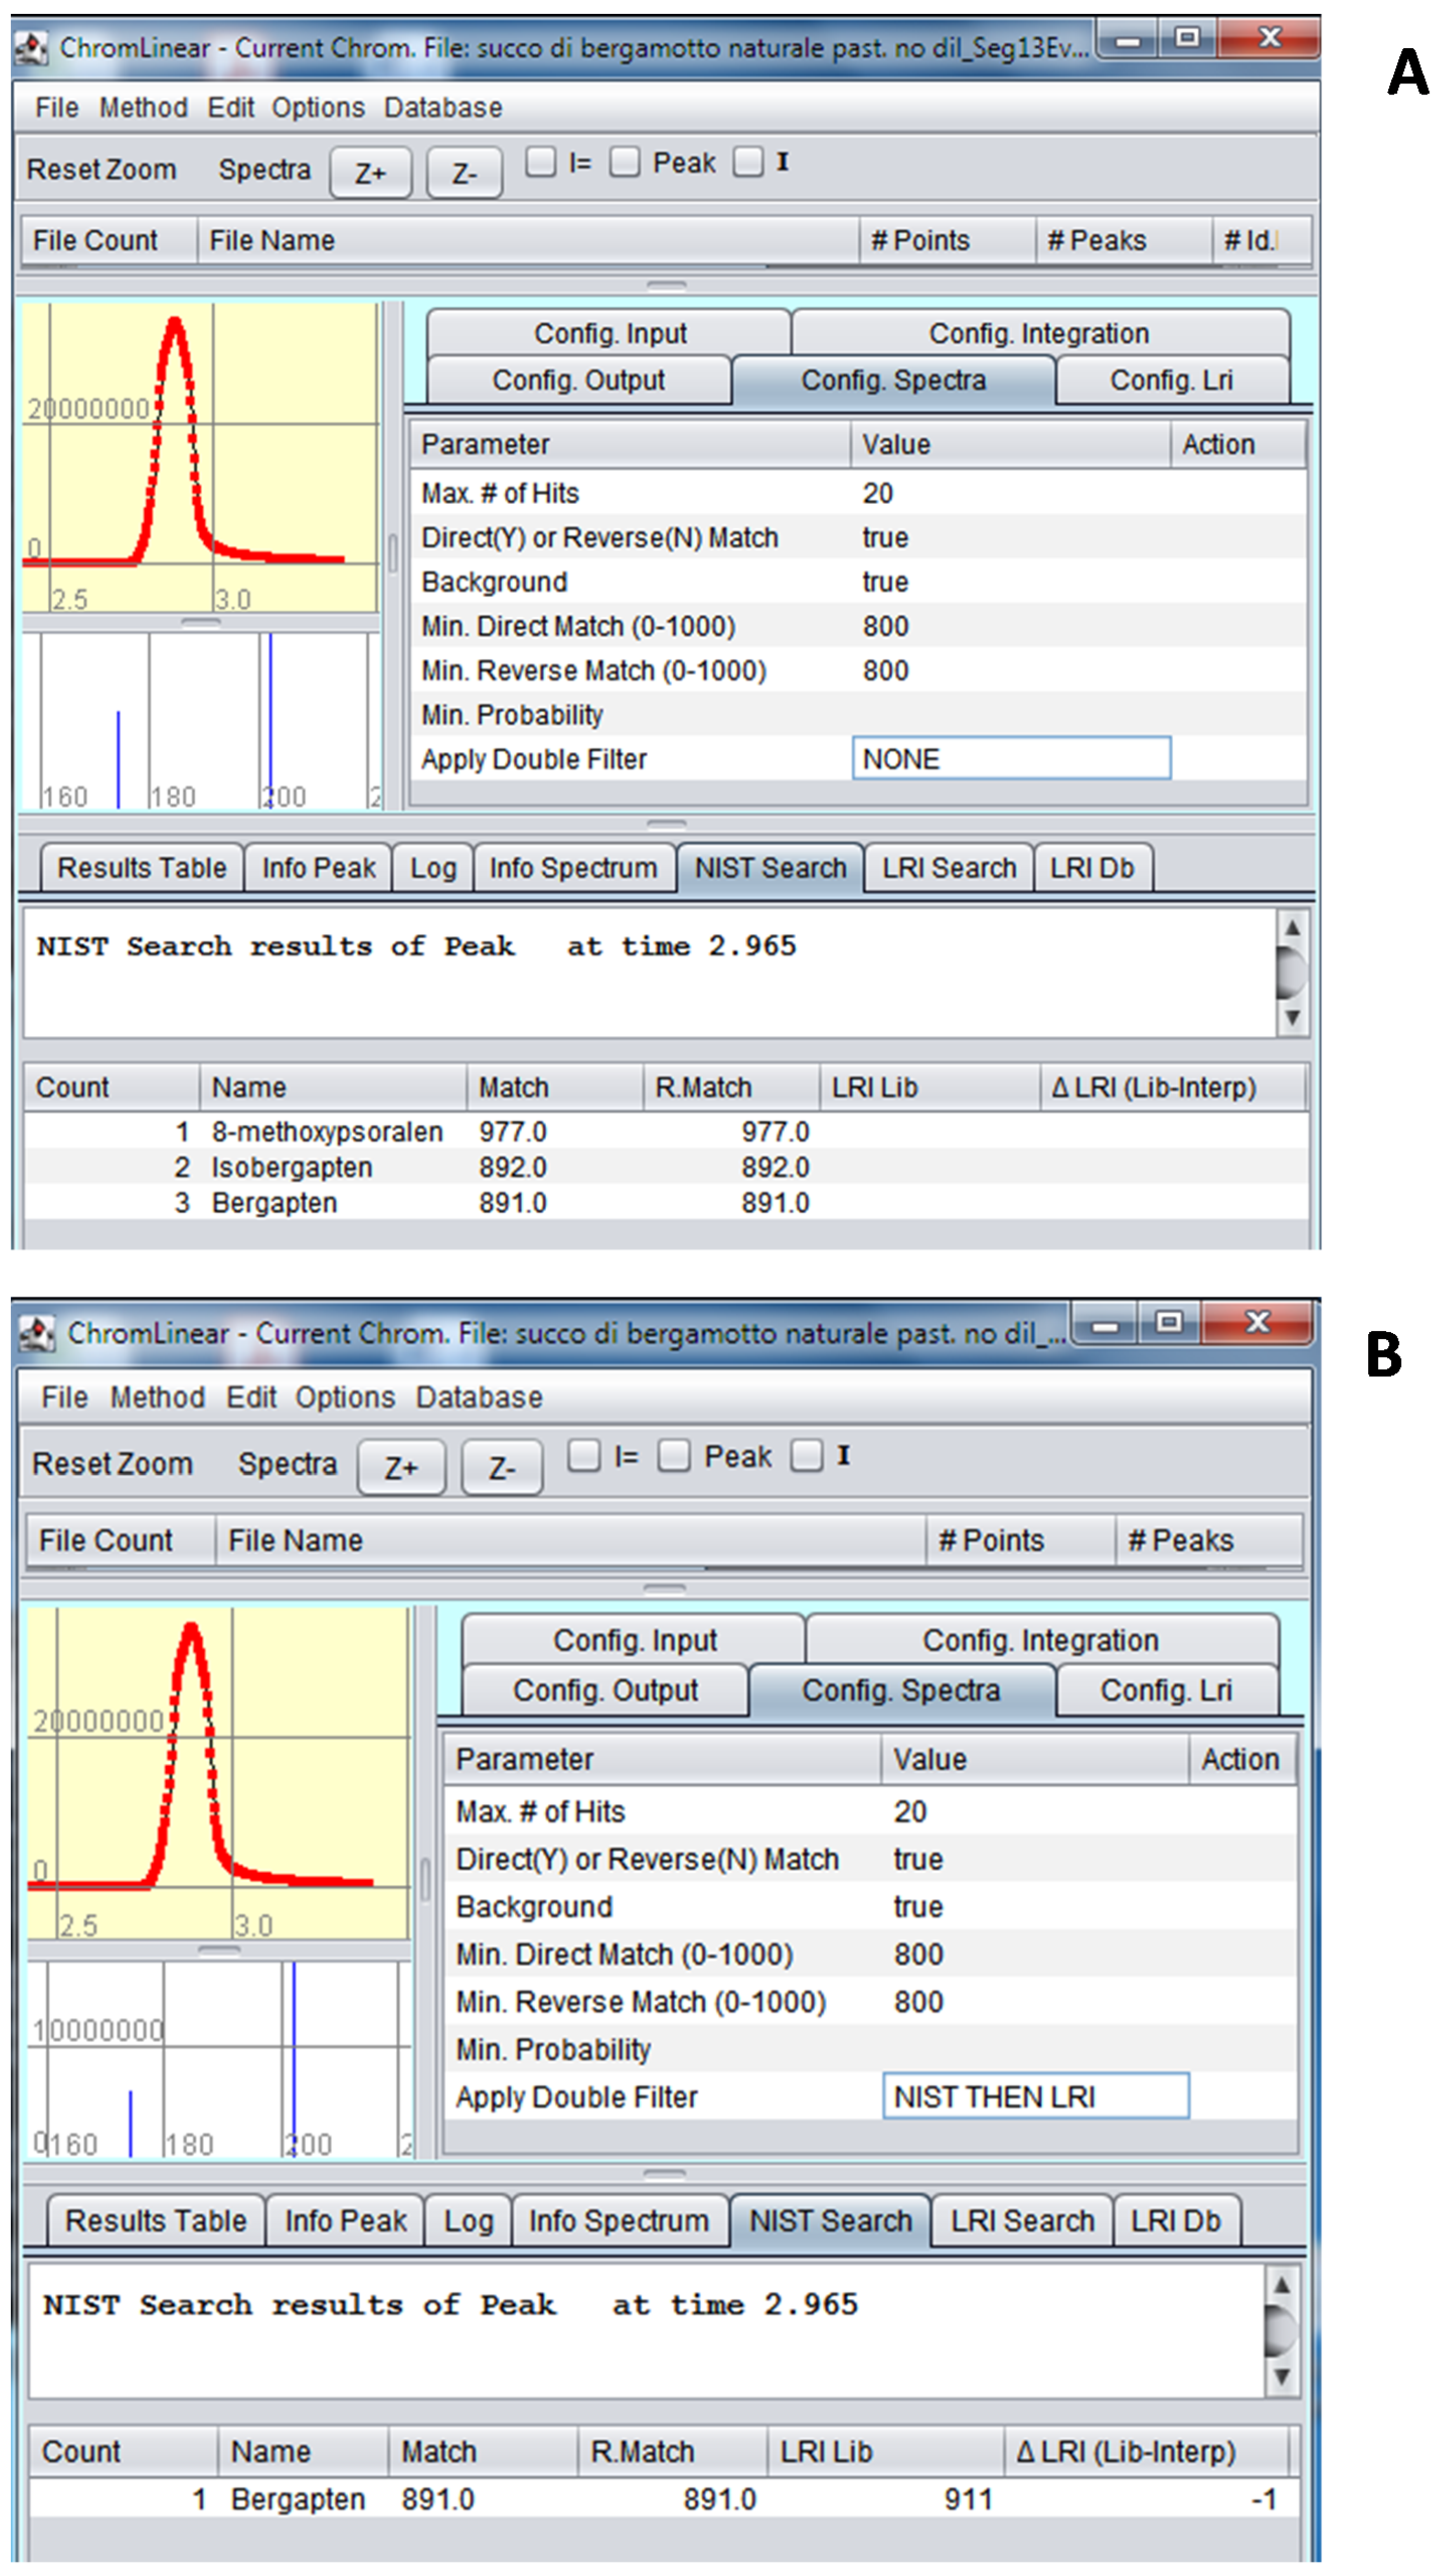The image size is (1440, 2576).
Task: Open LRI Search tab in window B
Action: tap(1021, 2220)
